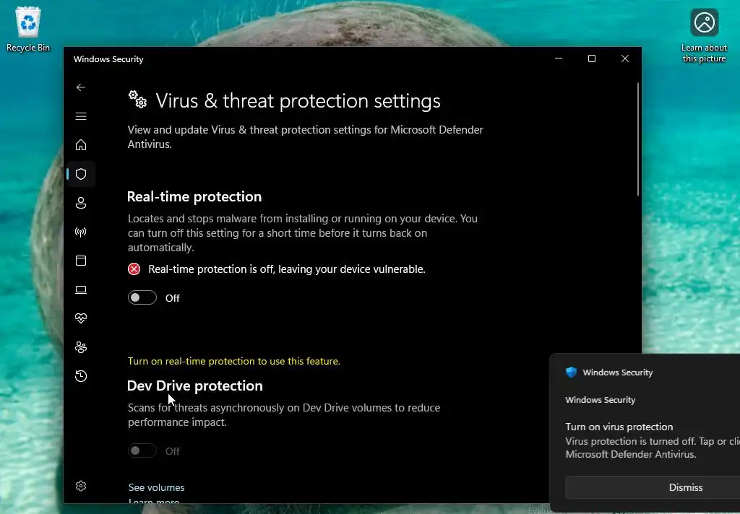Open Device performance & health heart icon

click(x=81, y=318)
